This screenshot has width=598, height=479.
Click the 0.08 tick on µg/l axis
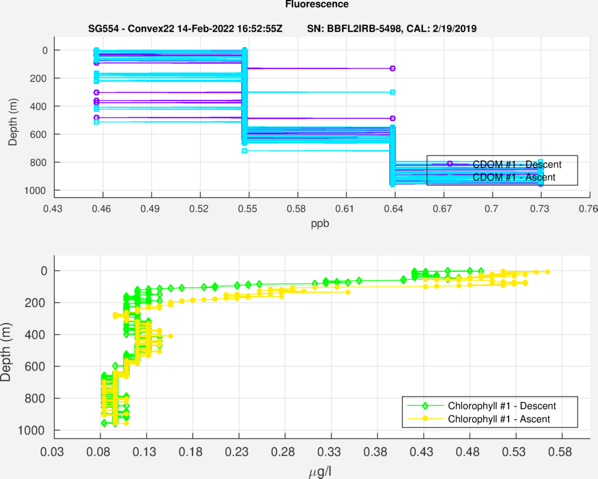click(x=98, y=452)
